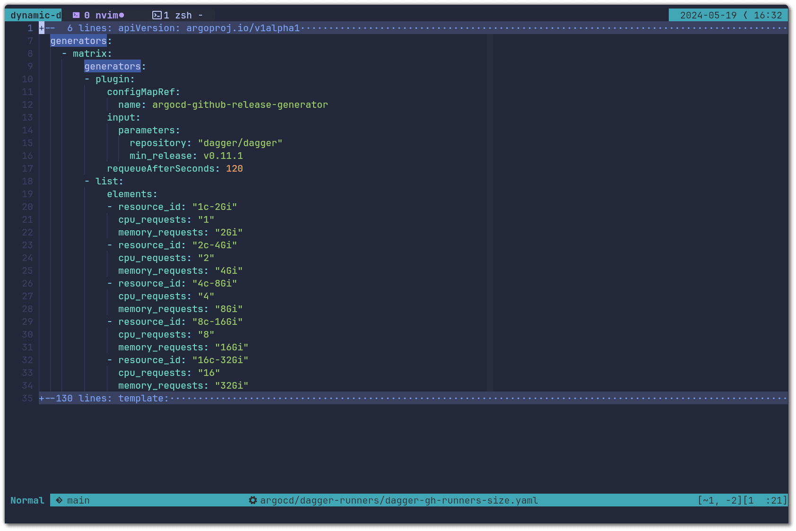This screenshot has height=531, width=796.
Task: Click the plus fold marker on line 1
Action: click(42, 28)
